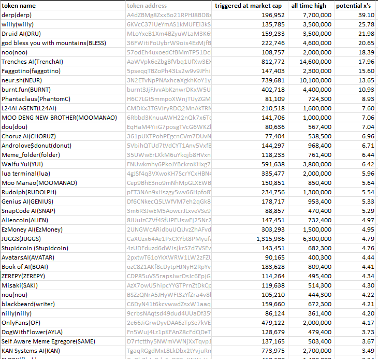Click the derp(derp) token name cell

point(63,15)
